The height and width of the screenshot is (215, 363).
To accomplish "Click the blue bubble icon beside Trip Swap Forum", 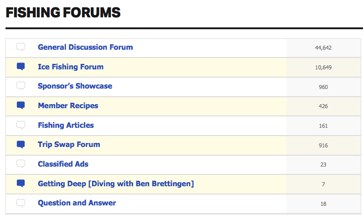I will (21, 145).
